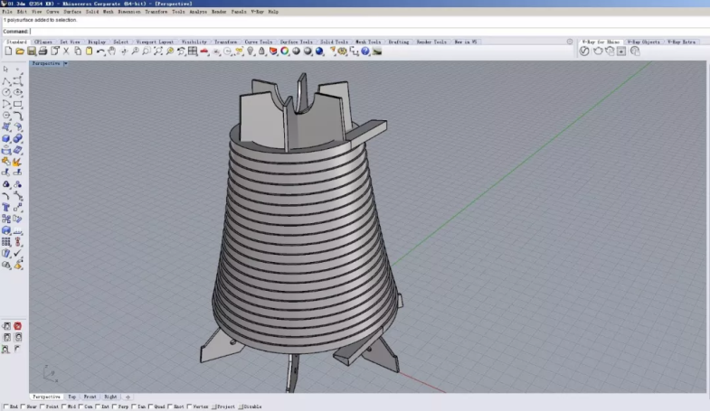
Task: Click the Disable osnap button
Action: (251, 407)
